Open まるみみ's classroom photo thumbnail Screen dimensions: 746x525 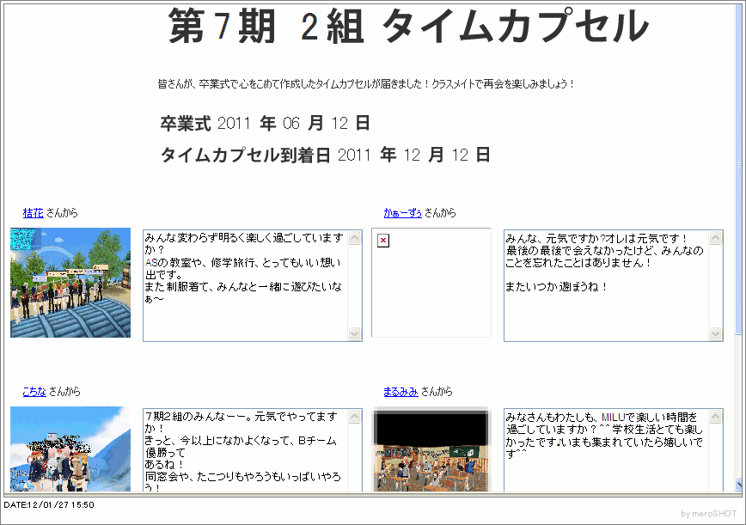click(x=431, y=449)
